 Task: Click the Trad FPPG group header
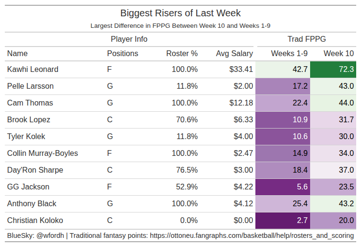point(306,39)
